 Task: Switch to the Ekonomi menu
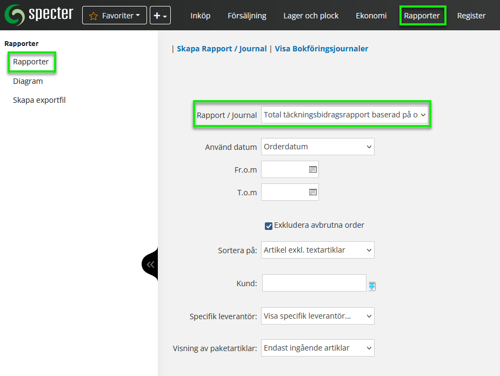point(371,16)
